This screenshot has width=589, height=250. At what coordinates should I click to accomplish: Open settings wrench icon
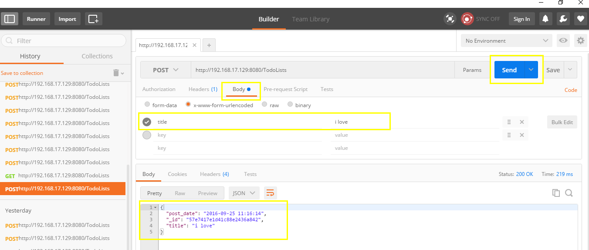[x=562, y=19]
